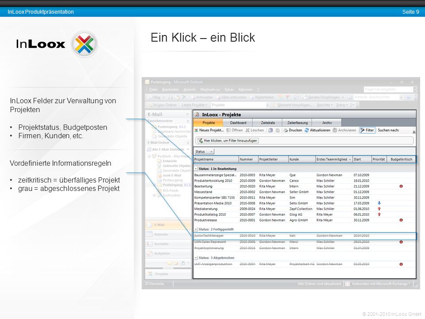Select the Posteingang folder in Favoritenordner
This screenshot has height=319, width=425.
coord(172,127)
